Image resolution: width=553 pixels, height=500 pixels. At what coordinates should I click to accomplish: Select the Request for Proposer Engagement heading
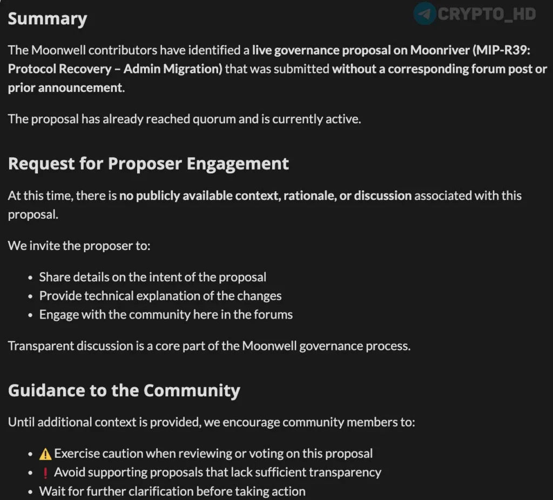149,164
